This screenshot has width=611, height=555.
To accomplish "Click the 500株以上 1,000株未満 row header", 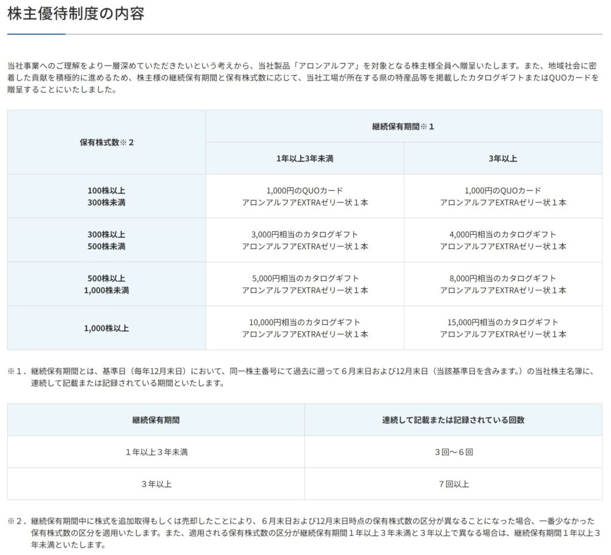I will pos(107,284).
